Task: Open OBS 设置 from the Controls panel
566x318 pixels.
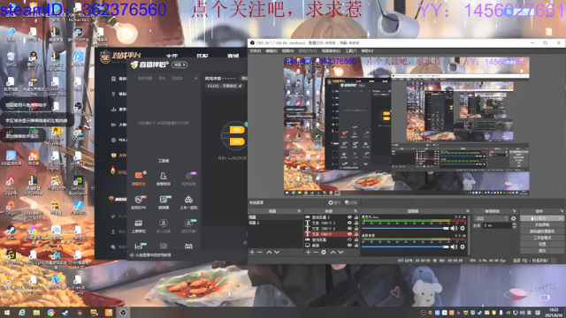Action: tap(542, 244)
